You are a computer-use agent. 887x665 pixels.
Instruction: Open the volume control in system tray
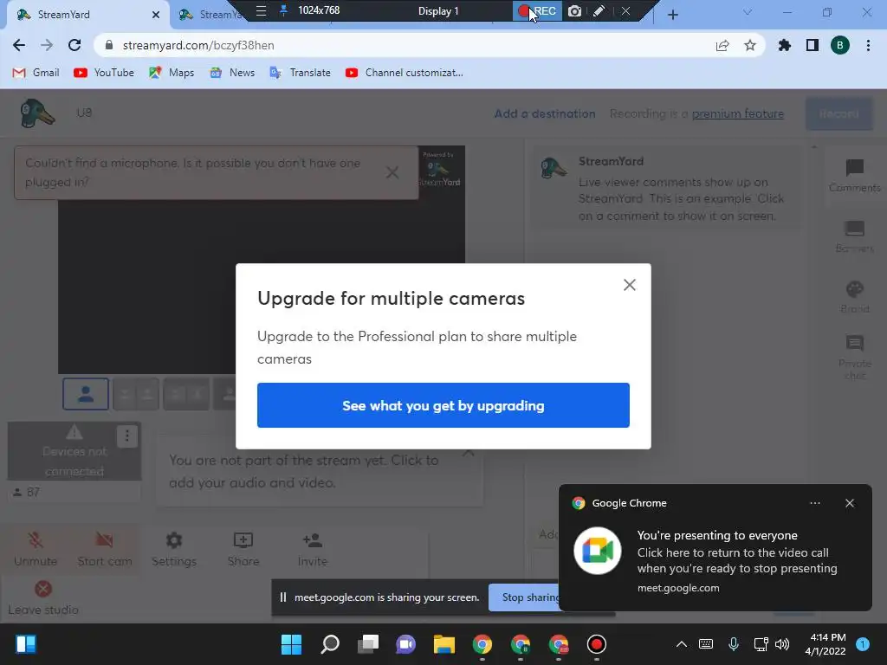(x=782, y=644)
